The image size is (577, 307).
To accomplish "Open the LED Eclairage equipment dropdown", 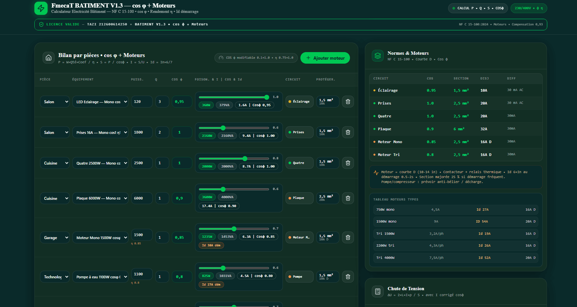I will point(100,102).
